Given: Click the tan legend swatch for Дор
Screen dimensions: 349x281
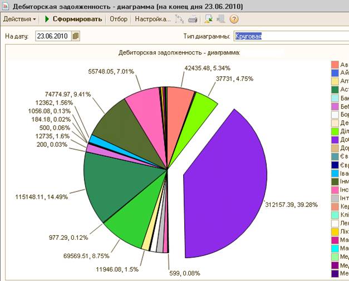Looking at the screenshot, I should click(335, 148).
